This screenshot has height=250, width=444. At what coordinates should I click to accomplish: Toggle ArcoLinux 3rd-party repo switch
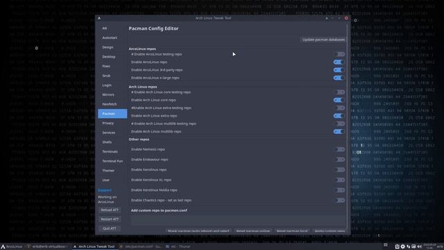339,70
